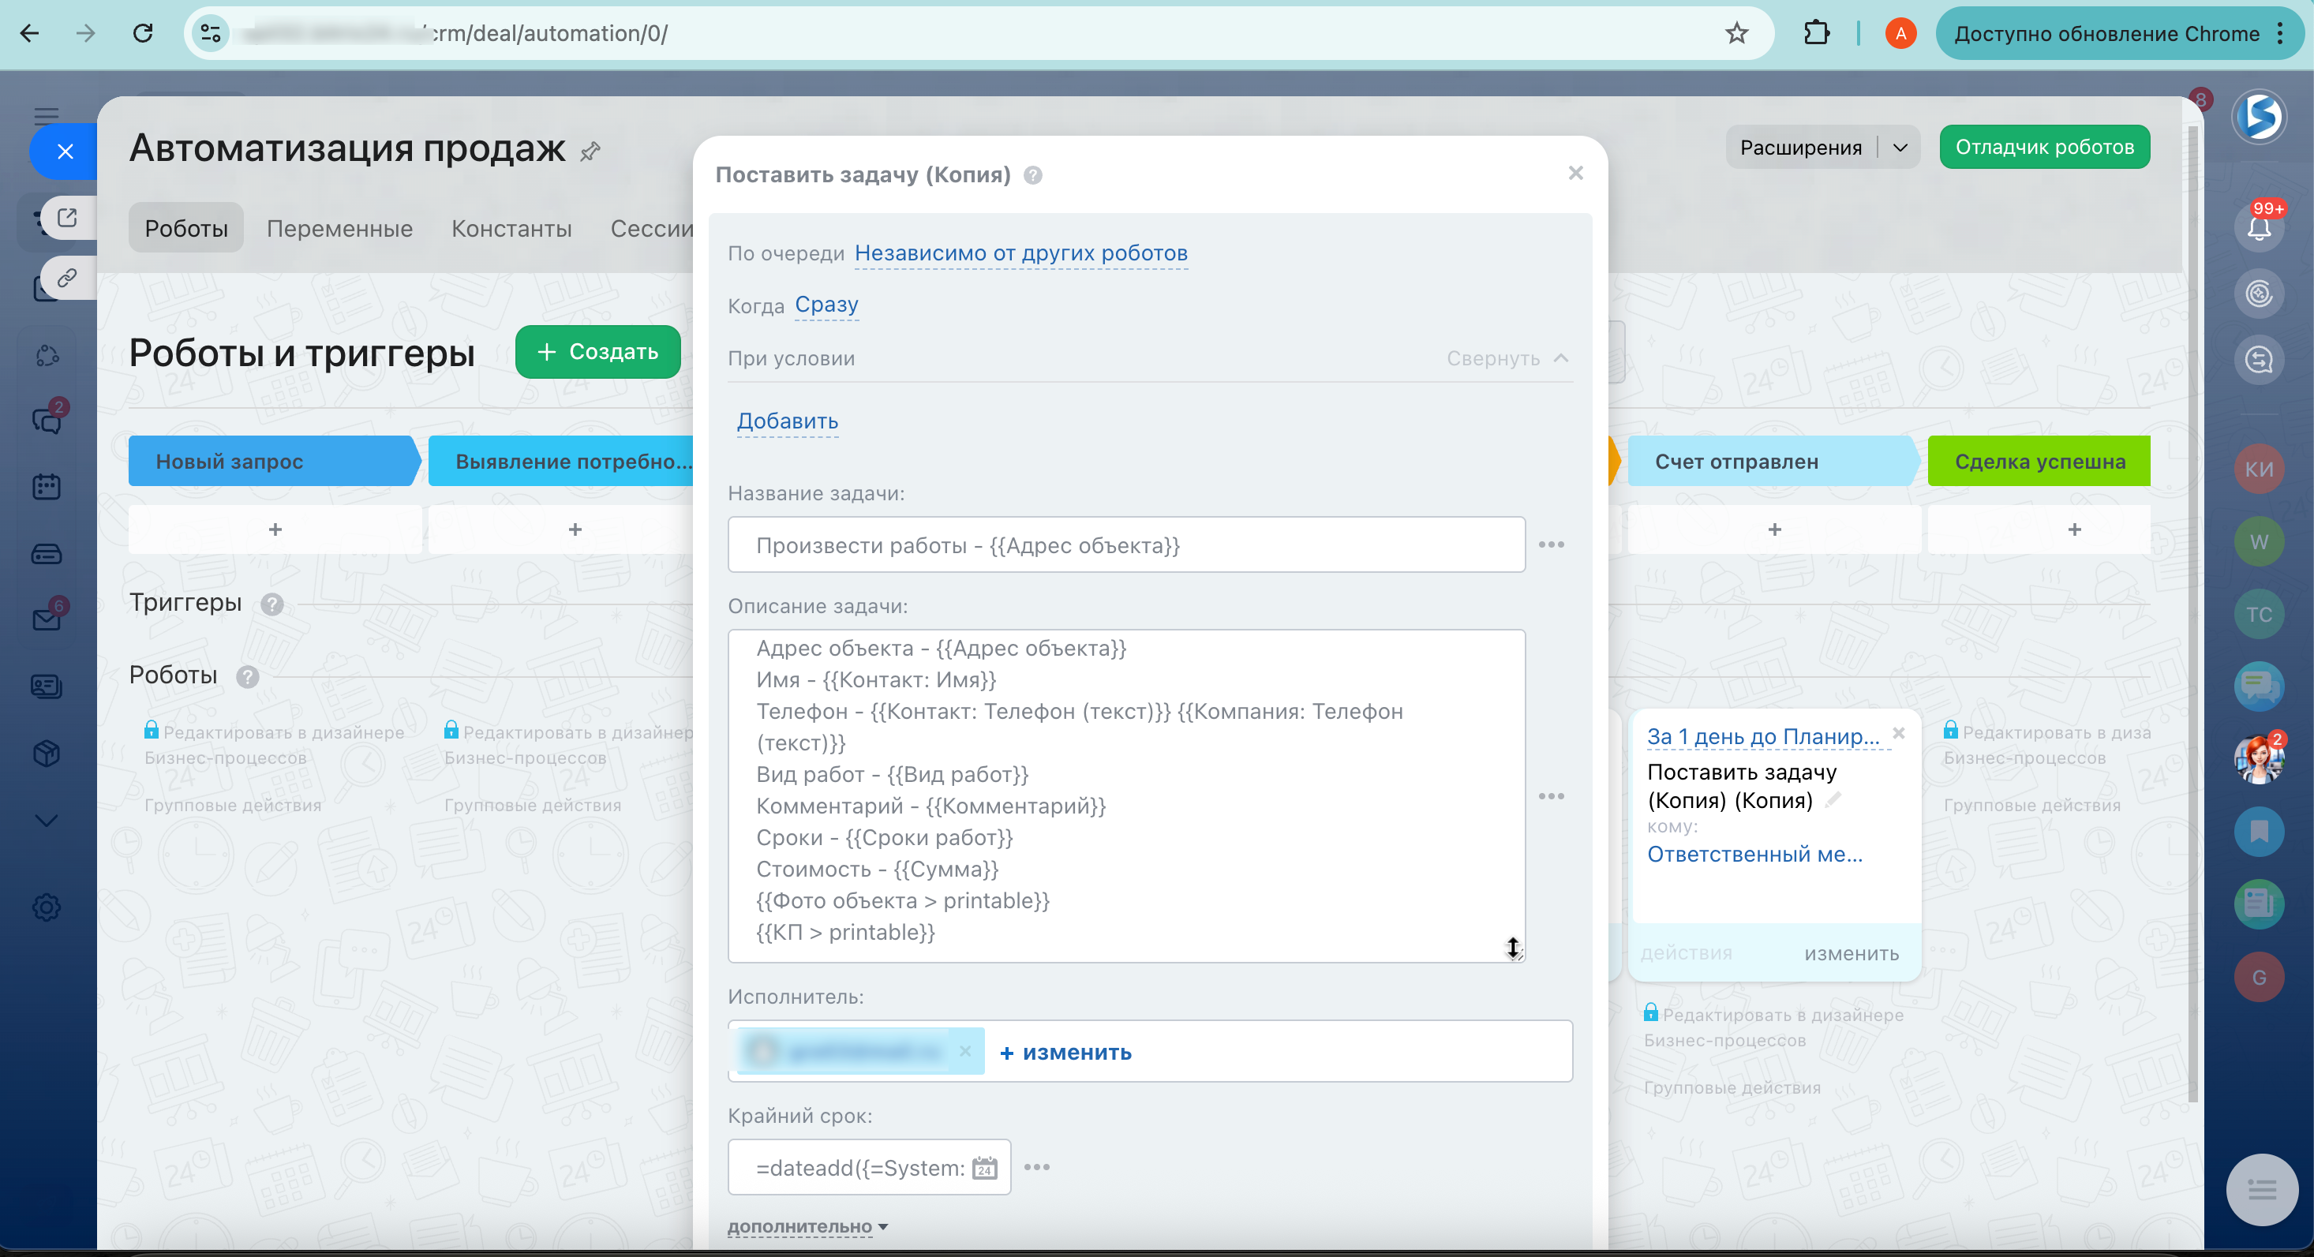Switch to the Константы tab
The width and height of the screenshot is (2314, 1257).
point(511,228)
